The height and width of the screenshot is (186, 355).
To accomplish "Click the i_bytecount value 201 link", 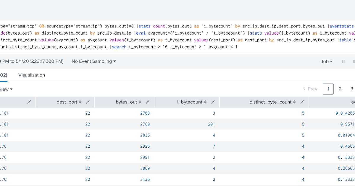I will pos(211,124).
